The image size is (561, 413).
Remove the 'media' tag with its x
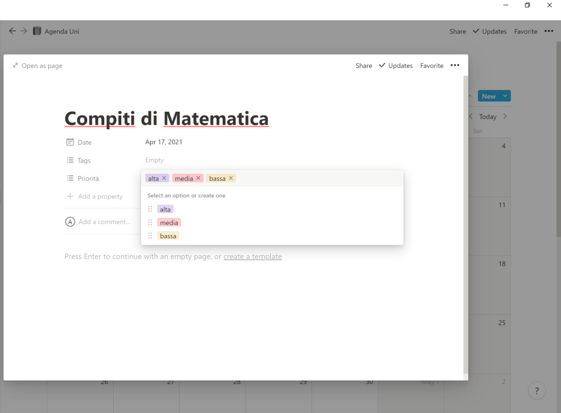click(199, 179)
